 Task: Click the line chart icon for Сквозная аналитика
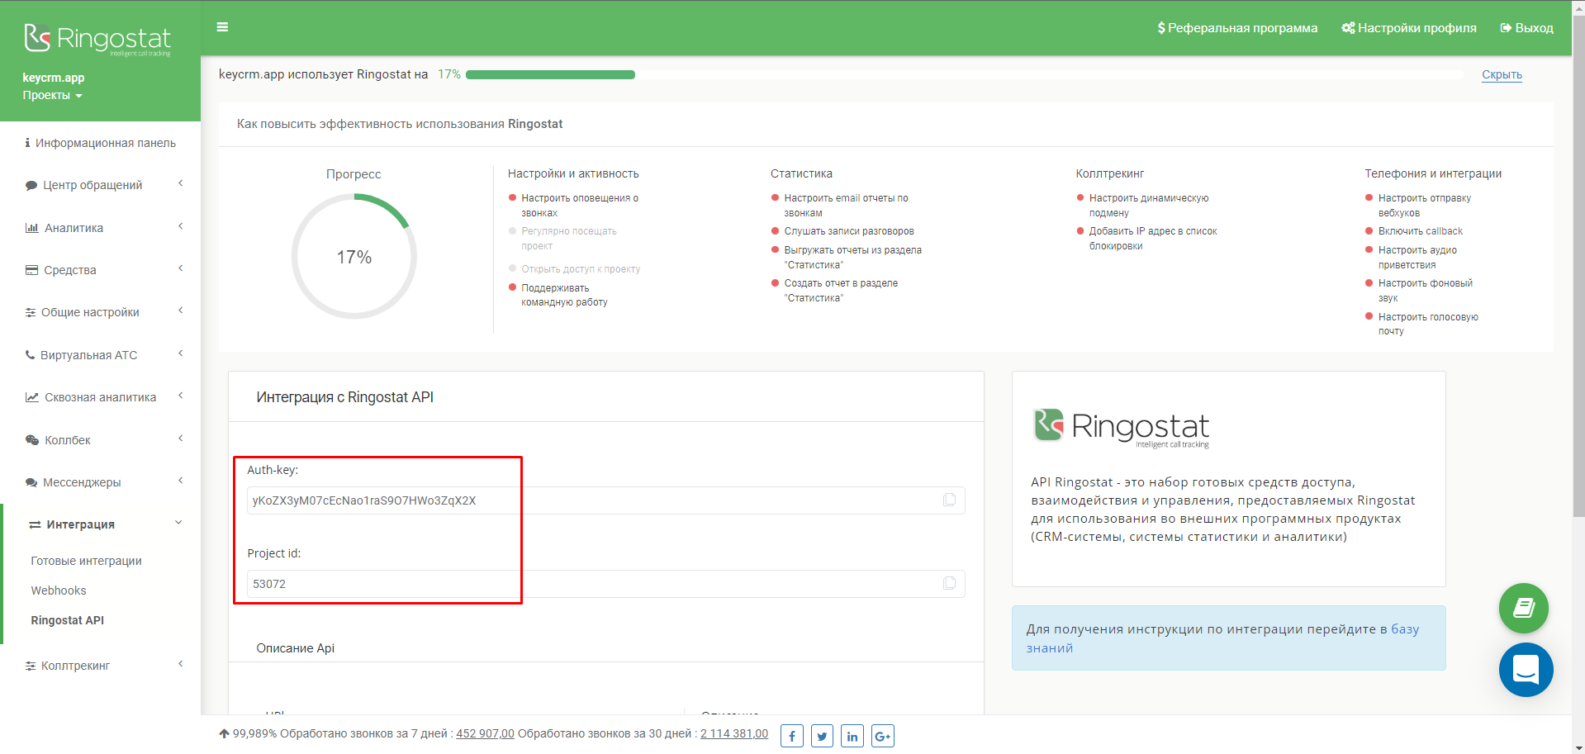coord(31,397)
